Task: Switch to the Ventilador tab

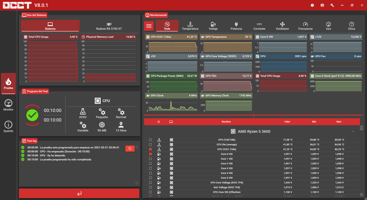Action: [282, 26]
